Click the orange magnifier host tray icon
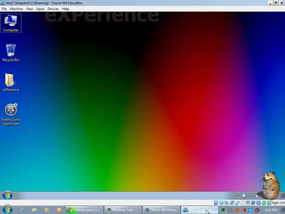This screenshot has width=285, height=214. click(x=237, y=210)
